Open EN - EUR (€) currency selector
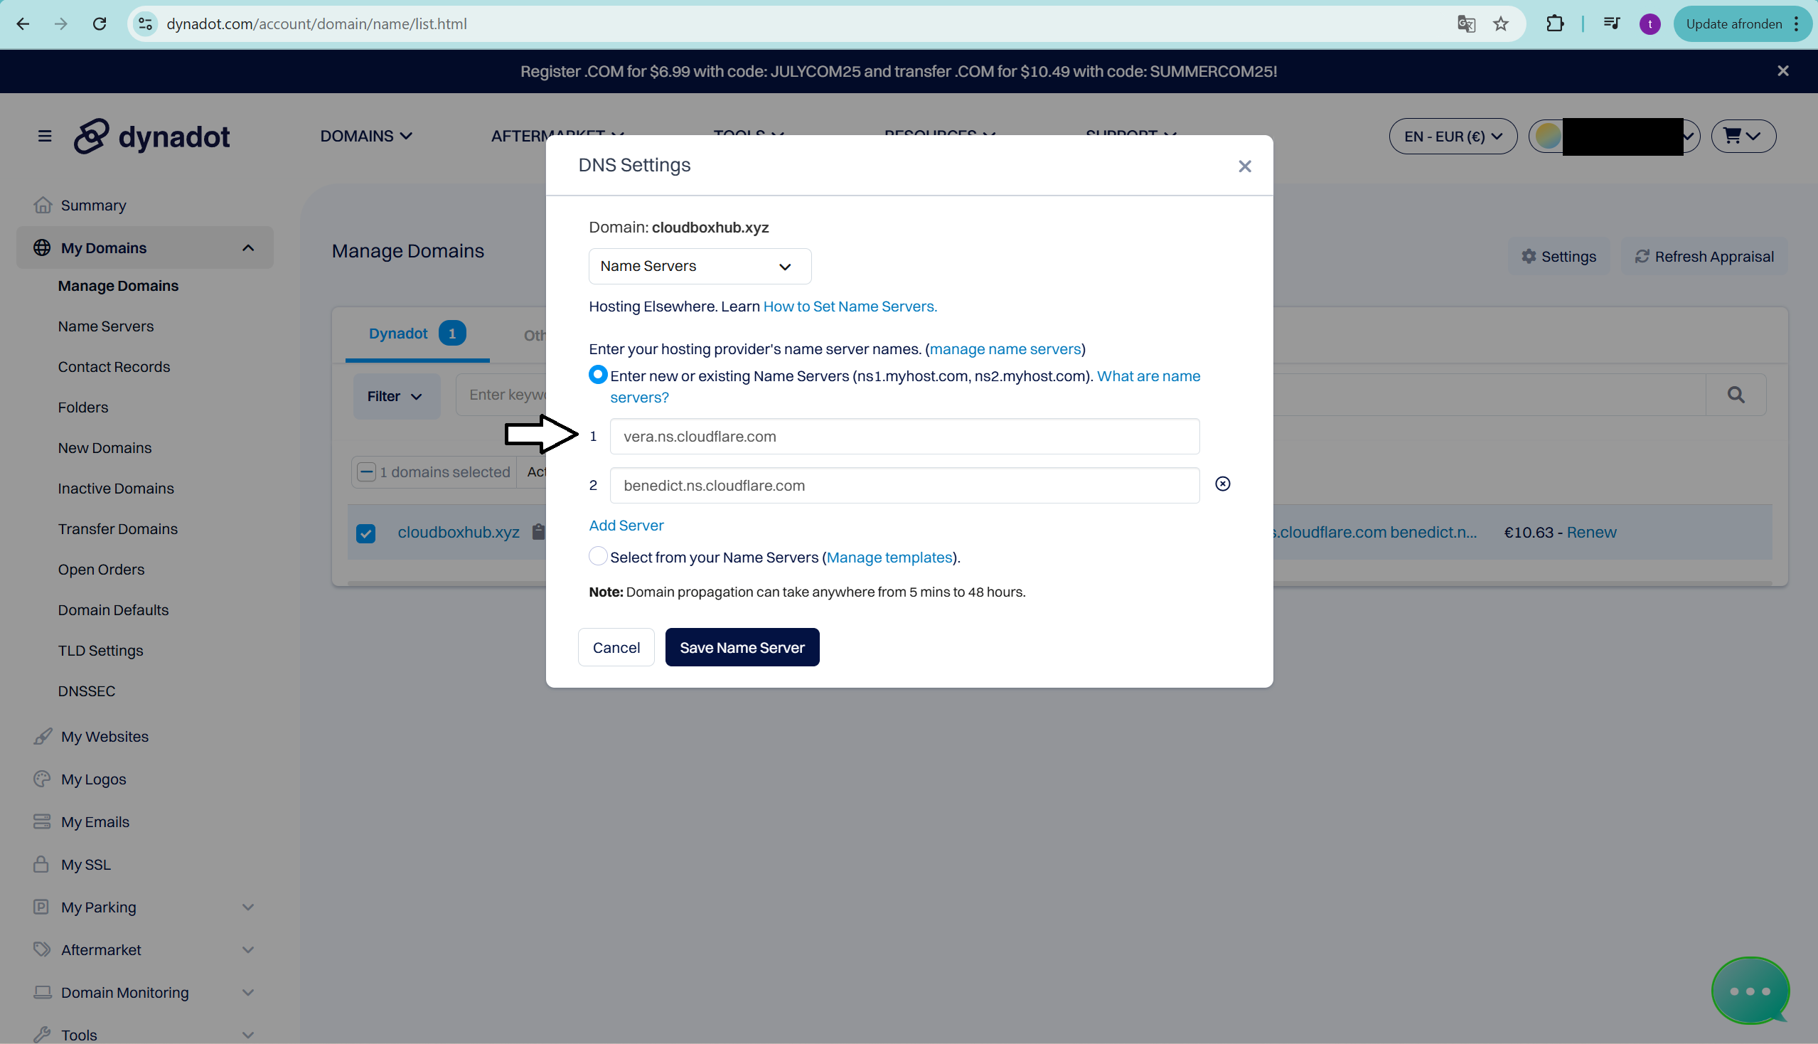The image size is (1818, 1044). (1453, 137)
